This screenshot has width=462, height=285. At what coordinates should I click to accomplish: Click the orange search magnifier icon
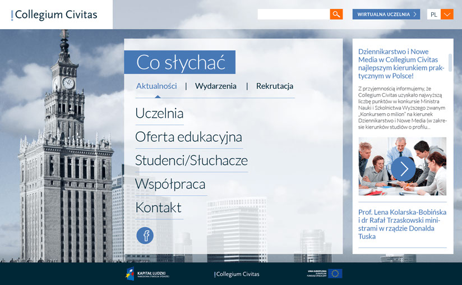click(336, 14)
